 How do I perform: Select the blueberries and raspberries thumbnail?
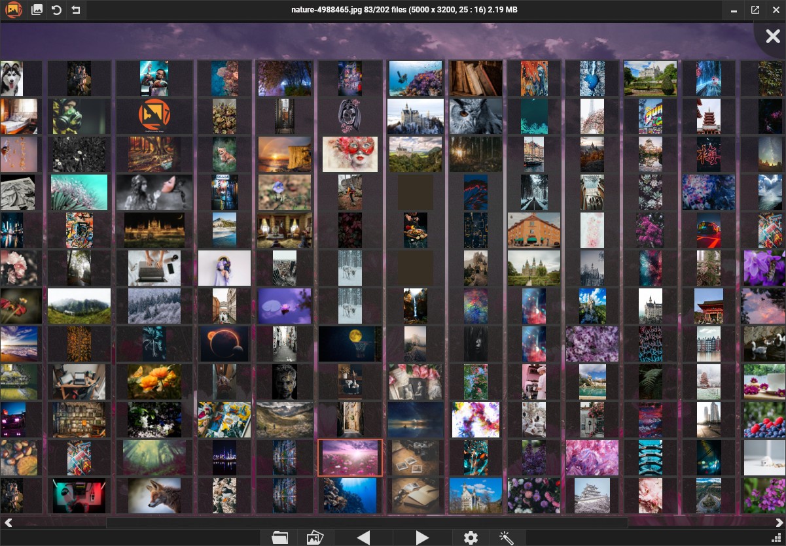pos(764,420)
